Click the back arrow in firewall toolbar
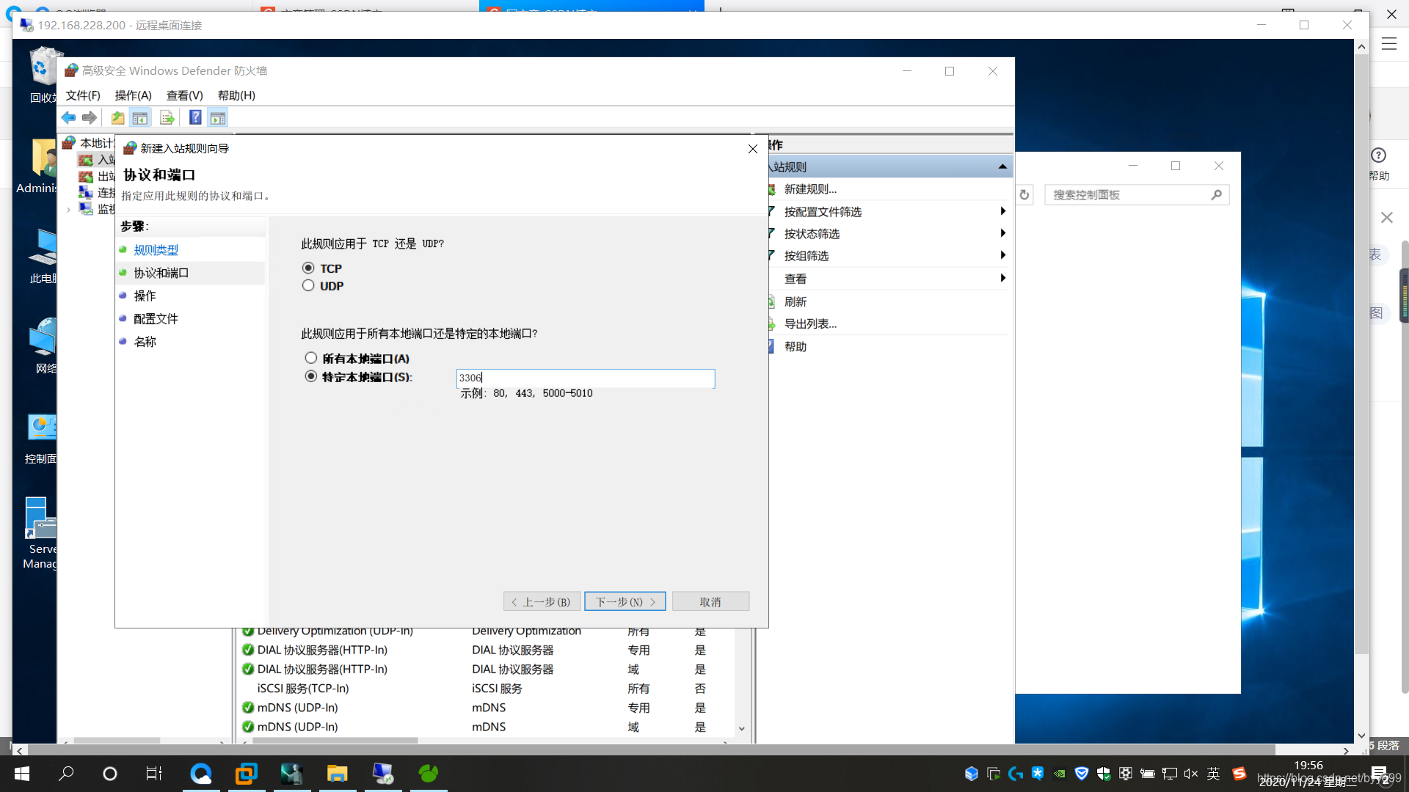The width and height of the screenshot is (1409, 792). pyautogui.click(x=68, y=117)
